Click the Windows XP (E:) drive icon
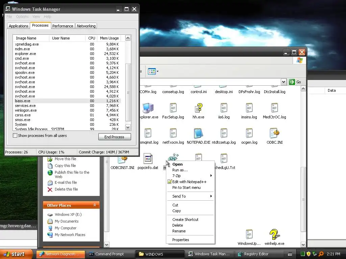This screenshot has height=259, width=346. pos(50,214)
